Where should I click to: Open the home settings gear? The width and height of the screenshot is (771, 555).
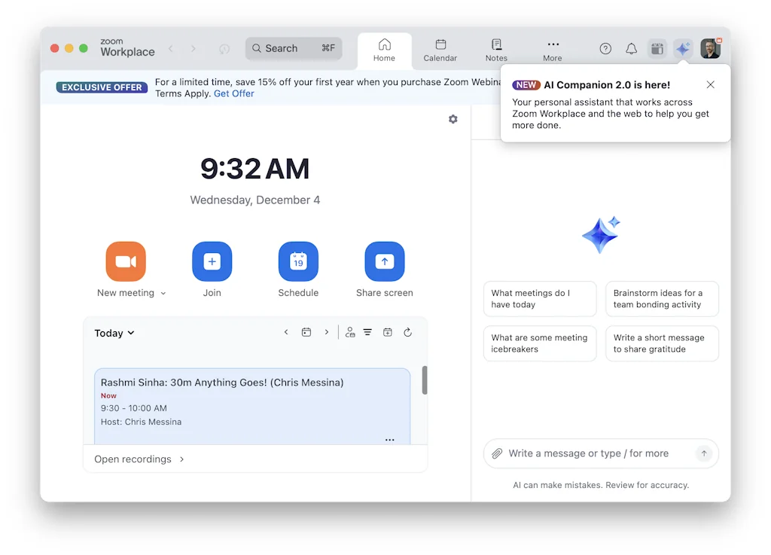coord(453,119)
